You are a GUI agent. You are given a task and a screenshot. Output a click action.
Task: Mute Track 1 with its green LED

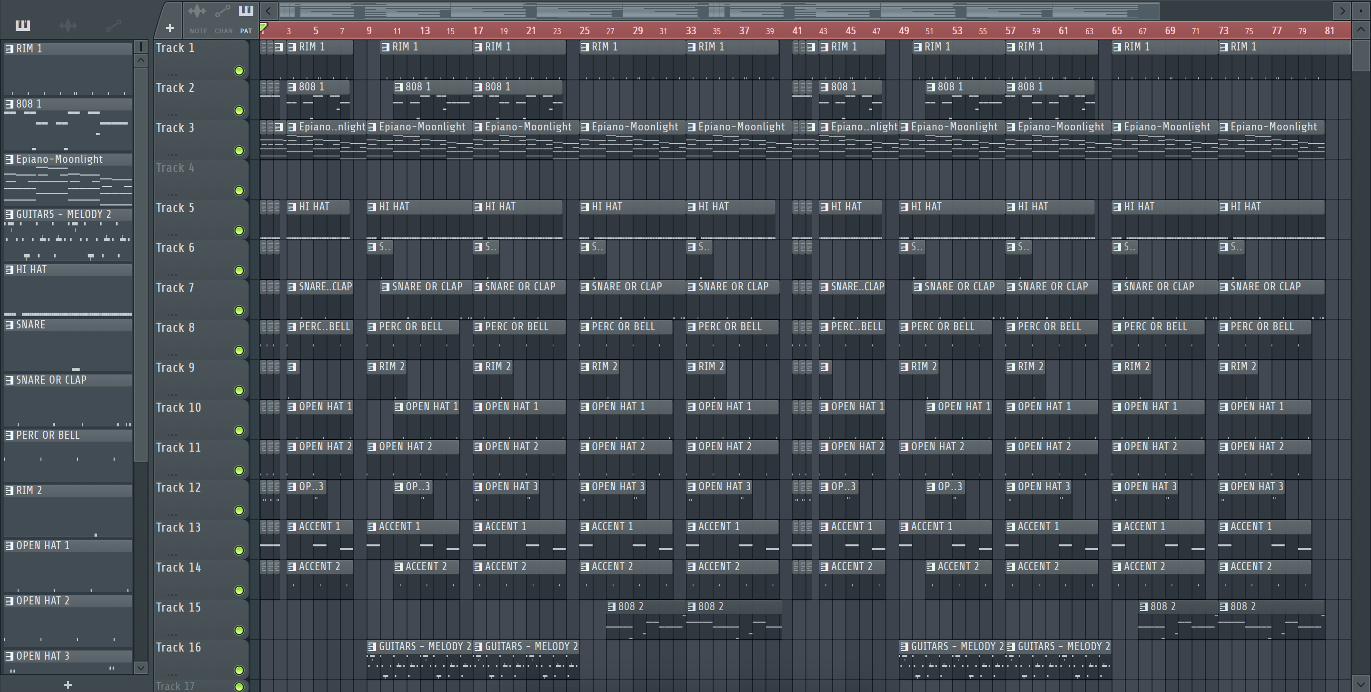[x=239, y=71]
